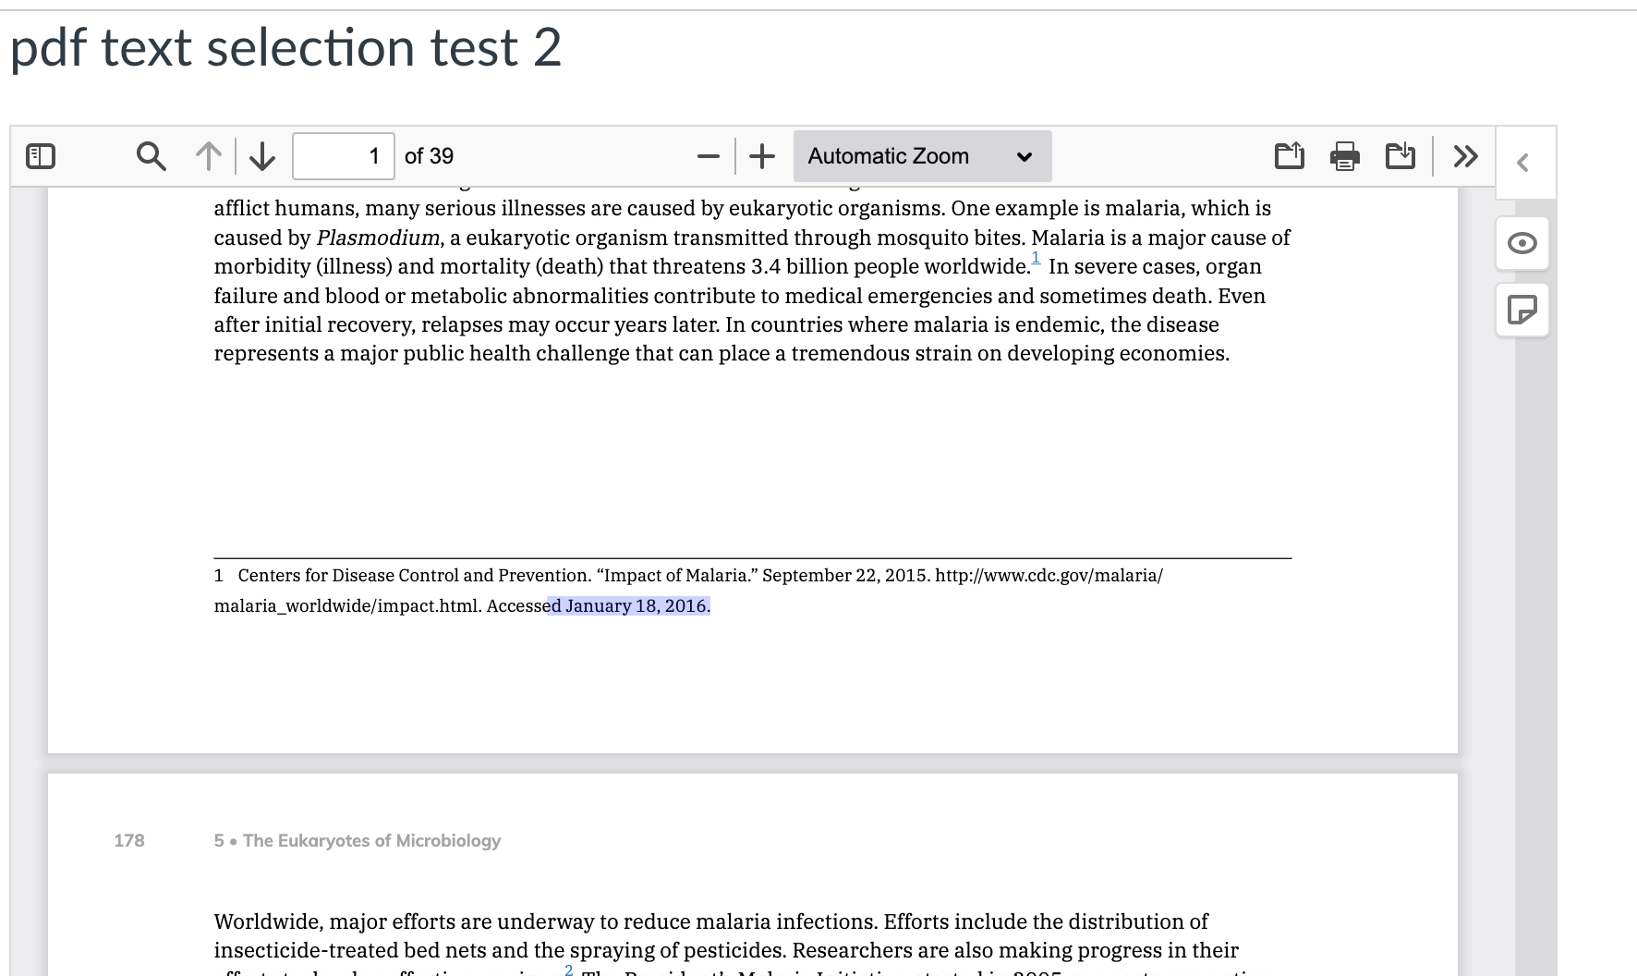Zoom in on the document
The height and width of the screenshot is (976, 1637).
click(761, 155)
